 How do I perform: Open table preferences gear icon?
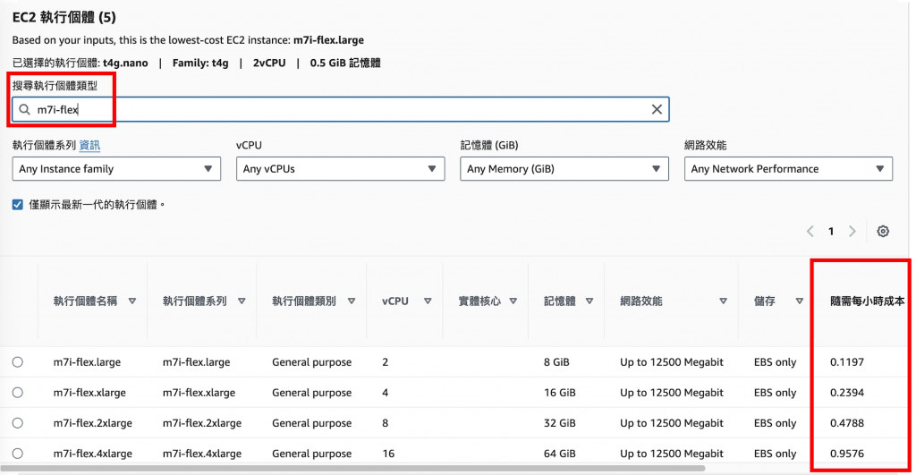[x=883, y=232]
